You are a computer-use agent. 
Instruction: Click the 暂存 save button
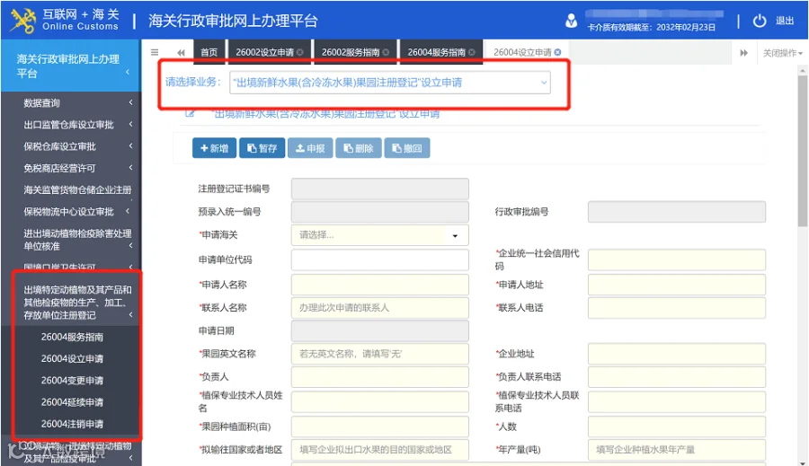(262, 148)
